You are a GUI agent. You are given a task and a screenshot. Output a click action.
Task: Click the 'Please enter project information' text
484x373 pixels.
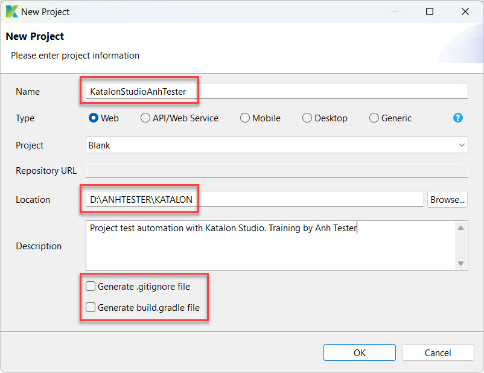tap(75, 56)
